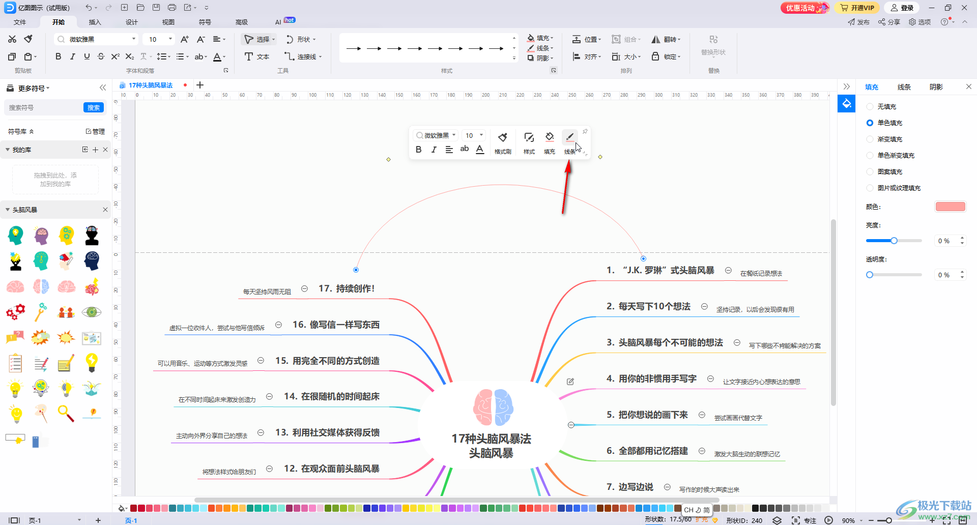Collapse the right properties panel

click(847, 86)
